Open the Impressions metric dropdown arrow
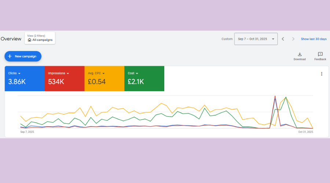Image resolution: width=330 pixels, height=183 pixels. point(68,73)
